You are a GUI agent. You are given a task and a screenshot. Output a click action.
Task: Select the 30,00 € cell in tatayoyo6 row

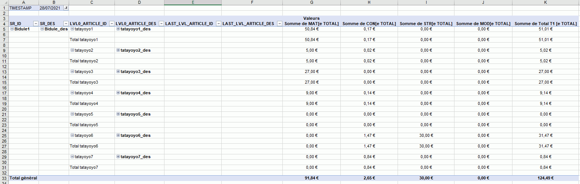pos(426,135)
